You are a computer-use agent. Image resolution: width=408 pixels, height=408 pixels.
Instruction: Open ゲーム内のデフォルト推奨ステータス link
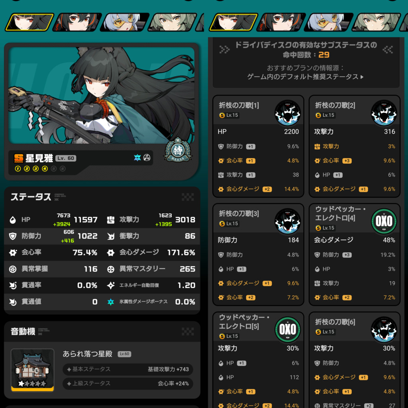tap(303, 77)
